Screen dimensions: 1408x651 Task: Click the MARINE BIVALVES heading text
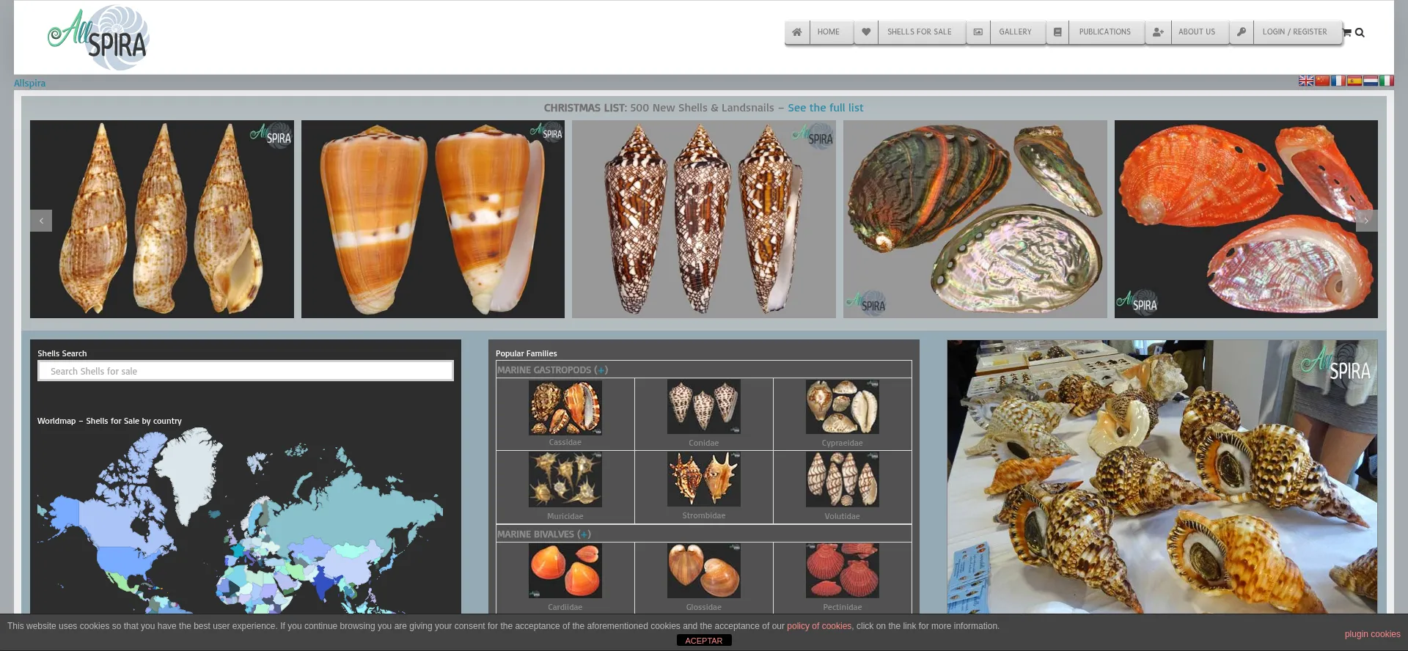coord(535,534)
